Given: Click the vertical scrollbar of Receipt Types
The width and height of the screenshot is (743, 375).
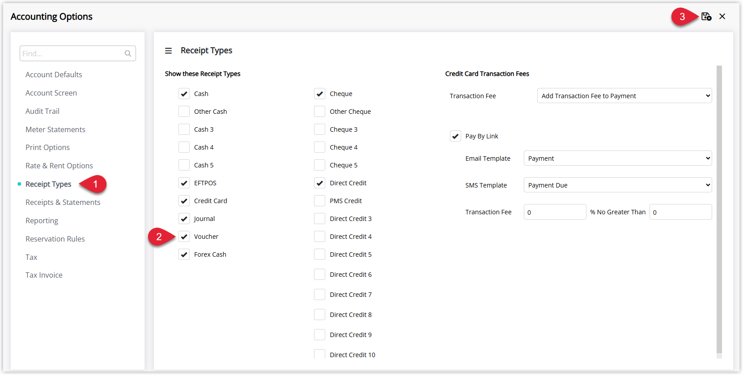Looking at the screenshot, I should click(x=719, y=210).
